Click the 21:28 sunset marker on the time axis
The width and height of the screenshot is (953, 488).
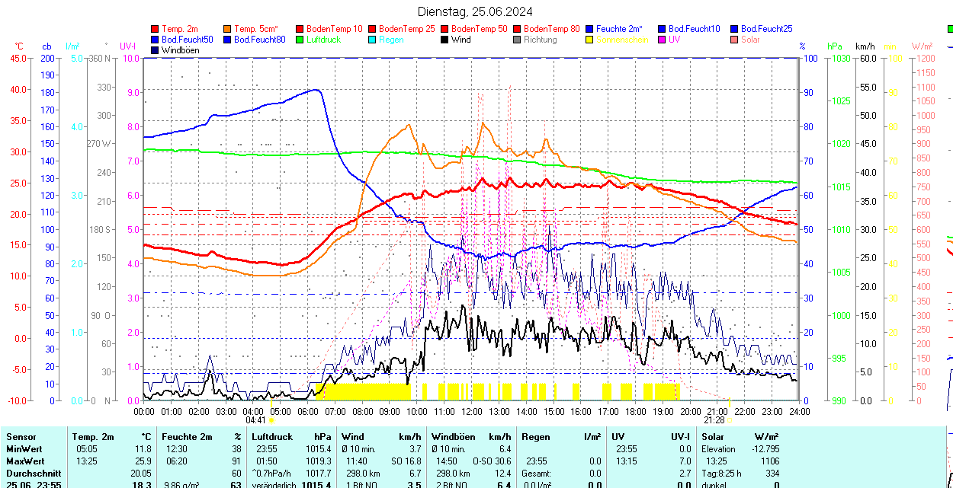click(x=714, y=420)
